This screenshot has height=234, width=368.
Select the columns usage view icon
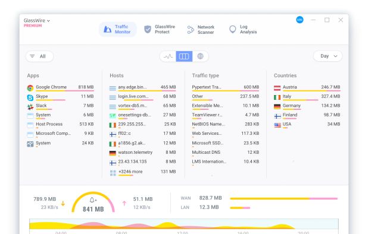[x=184, y=56]
